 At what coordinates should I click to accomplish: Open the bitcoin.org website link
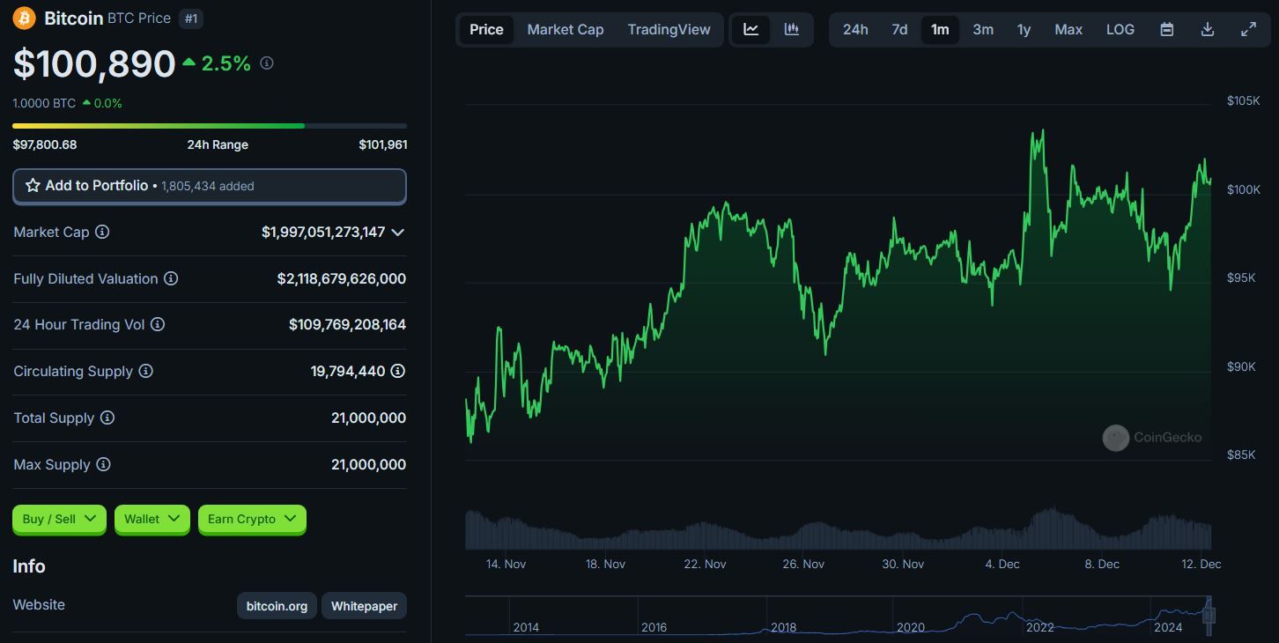[277, 606]
